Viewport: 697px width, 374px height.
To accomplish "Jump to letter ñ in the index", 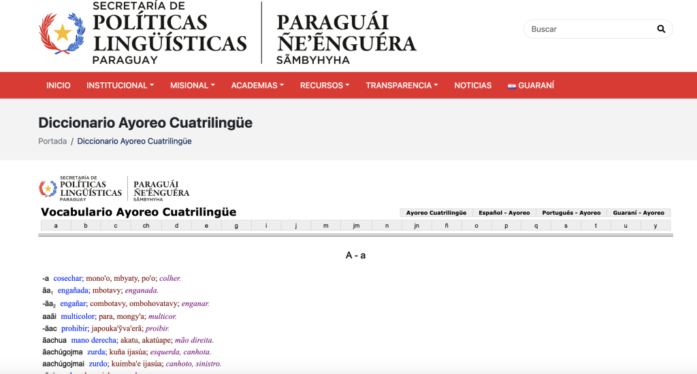I will click(x=447, y=226).
